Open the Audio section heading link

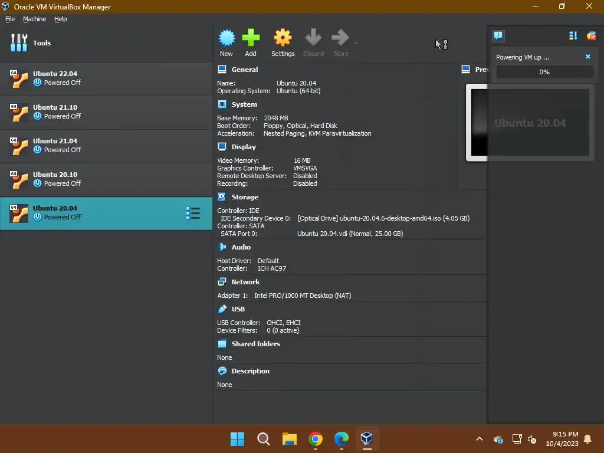coord(241,247)
